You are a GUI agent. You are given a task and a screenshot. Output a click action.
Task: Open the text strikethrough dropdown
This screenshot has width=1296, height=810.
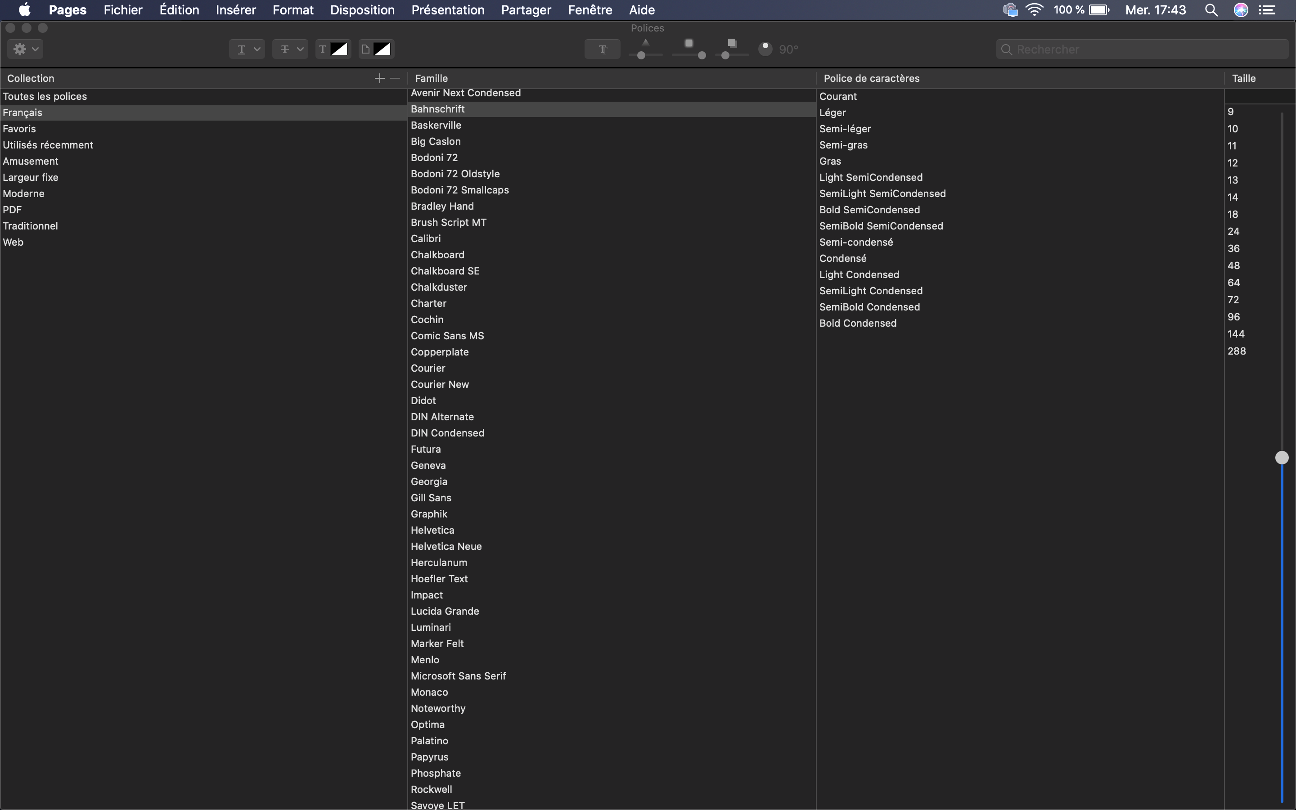coord(290,49)
